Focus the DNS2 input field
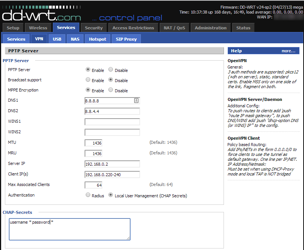The height and width of the screenshot is (250, 304). tap(112, 111)
